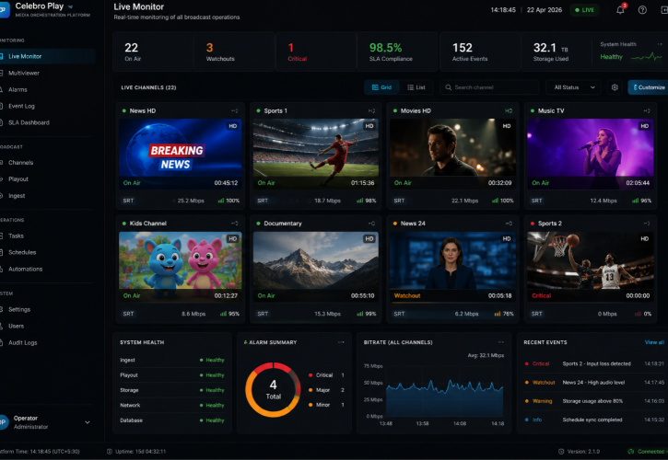Select the Sports 2 input loss event
Image resolution: width=668 pixels, height=460 pixels.
[x=594, y=363]
